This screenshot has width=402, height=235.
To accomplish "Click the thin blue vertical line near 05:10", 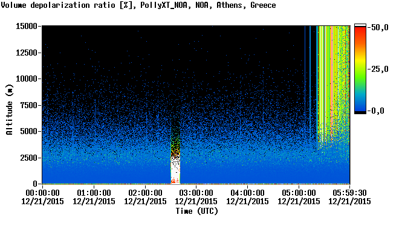I will tap(305, 77).
